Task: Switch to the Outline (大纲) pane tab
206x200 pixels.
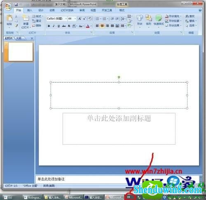Action: tap(19, 38)
